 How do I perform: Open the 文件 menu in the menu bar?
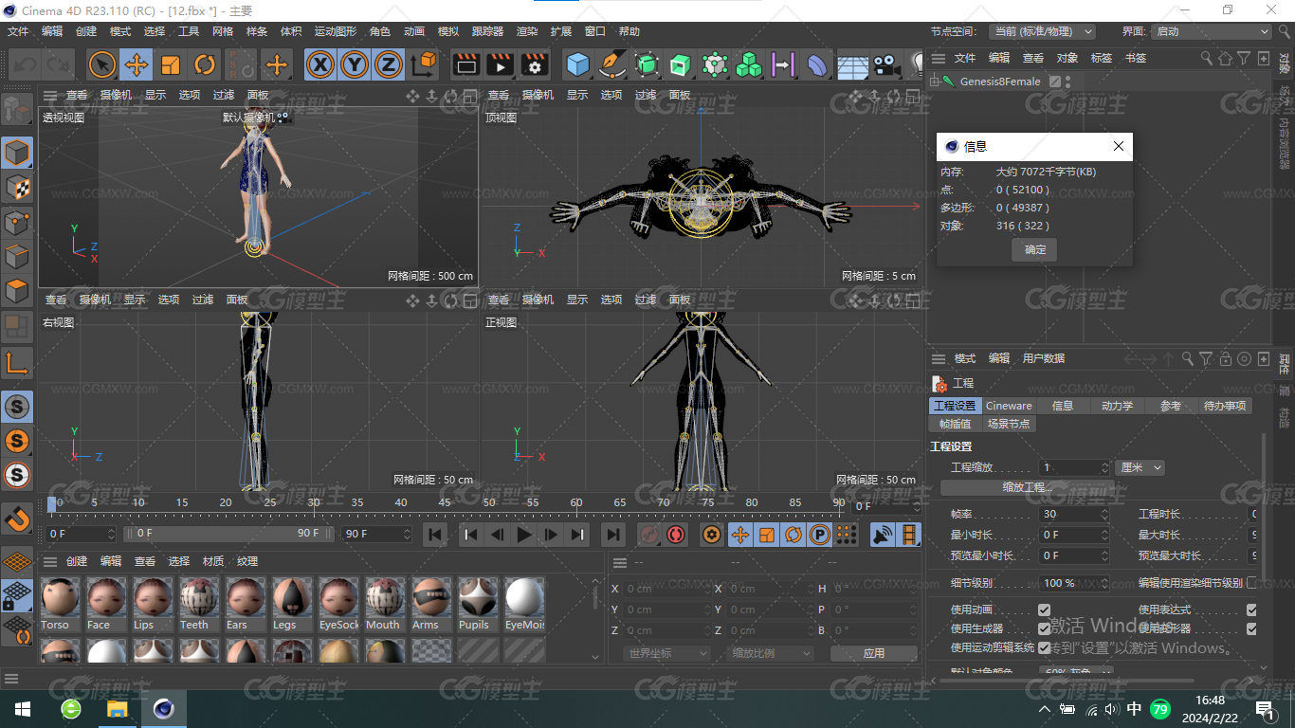(x=18, y=31)
